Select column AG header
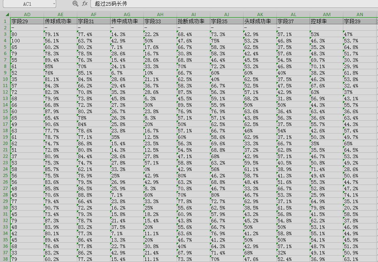Screen dimensions: 378x262 coord(127,14)
